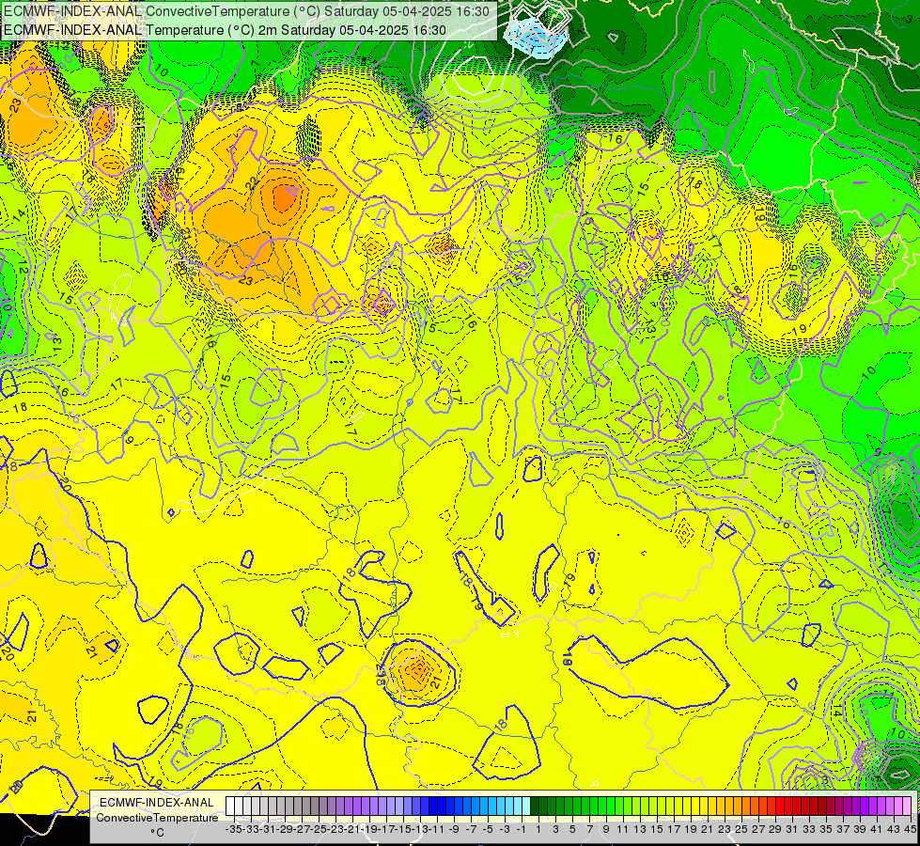Select the orange swatch above legend 25

(x=745, y=807)
